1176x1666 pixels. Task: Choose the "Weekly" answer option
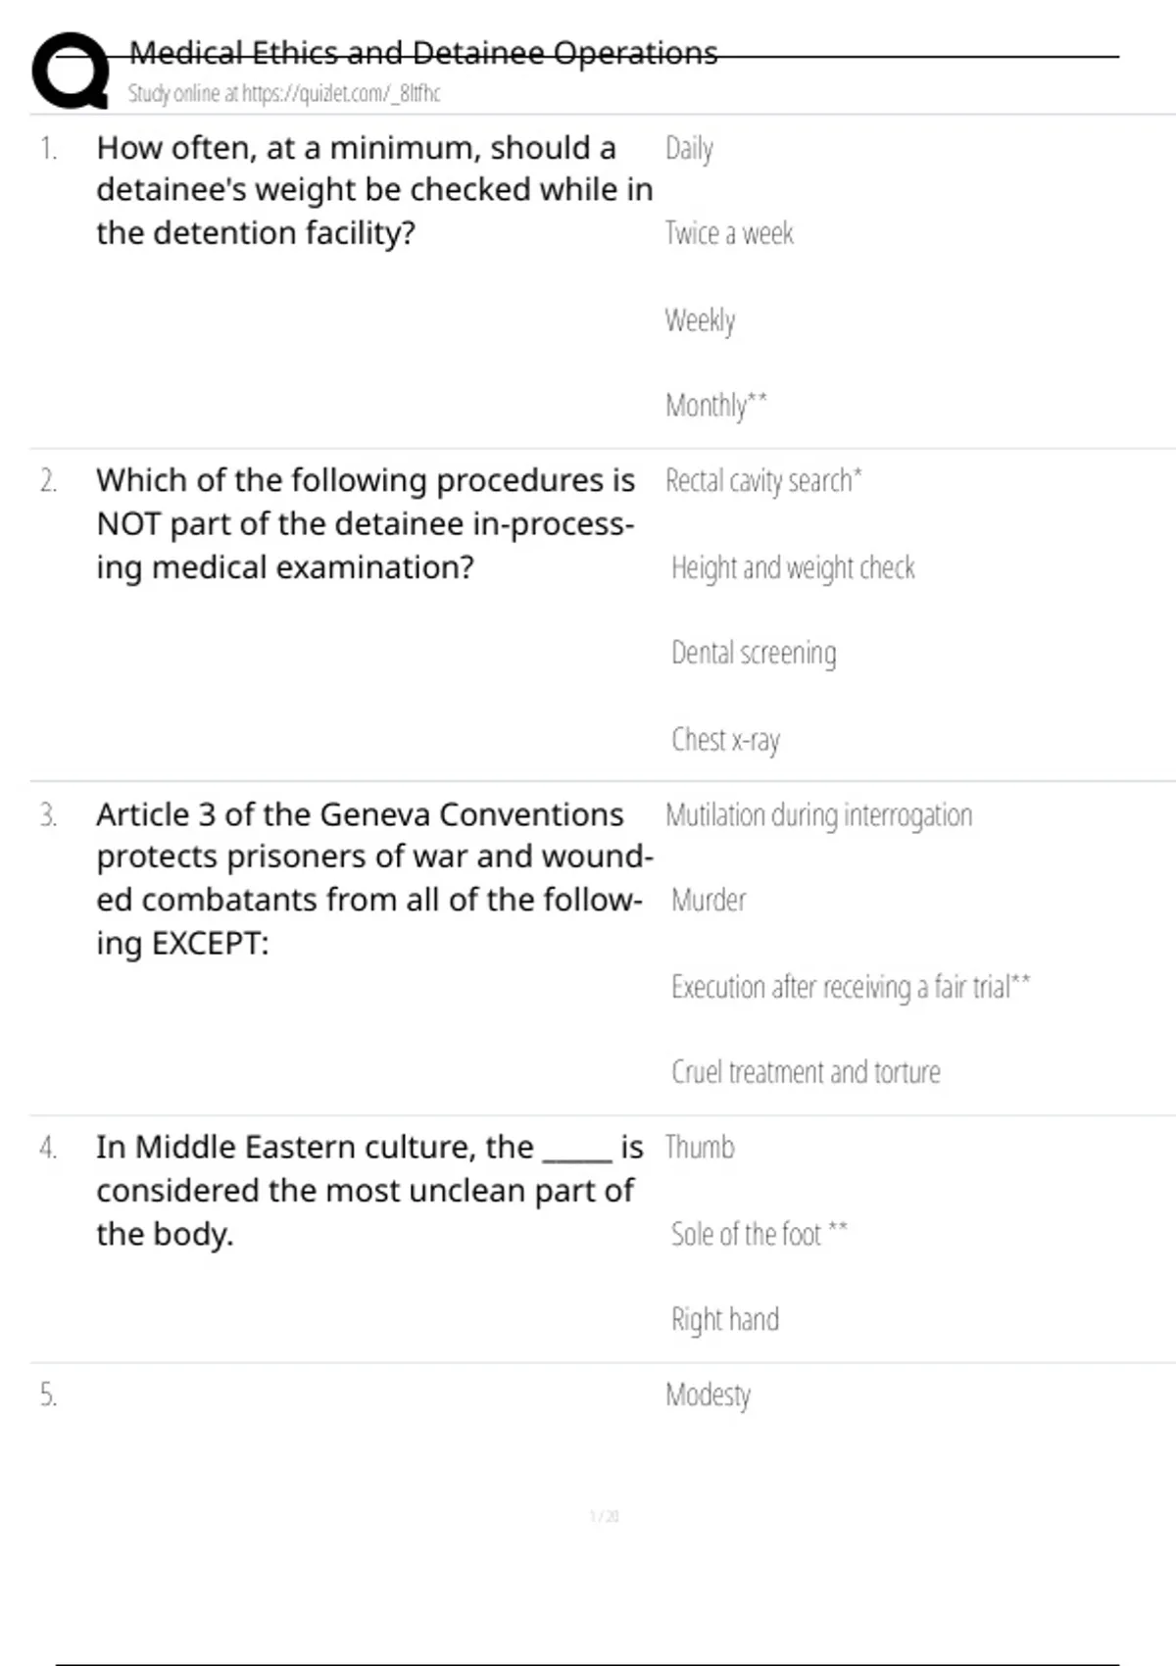(700, 320)
